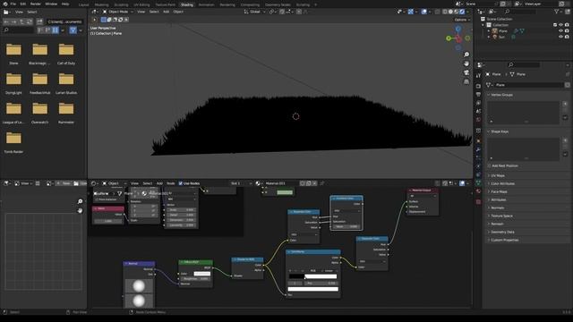Open the File menu
573x322 pixels.
click(x=13, y=4)
